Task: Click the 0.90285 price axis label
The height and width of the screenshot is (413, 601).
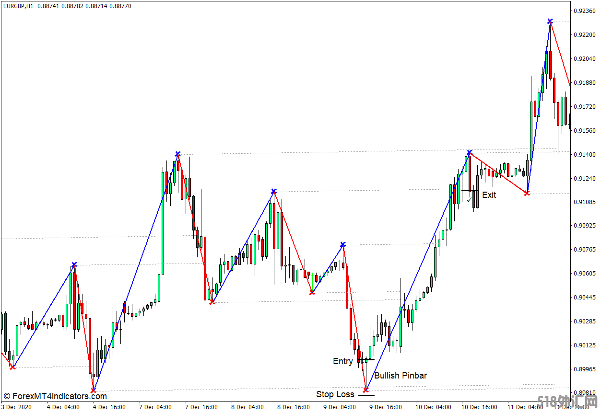Action: [585, 321]
